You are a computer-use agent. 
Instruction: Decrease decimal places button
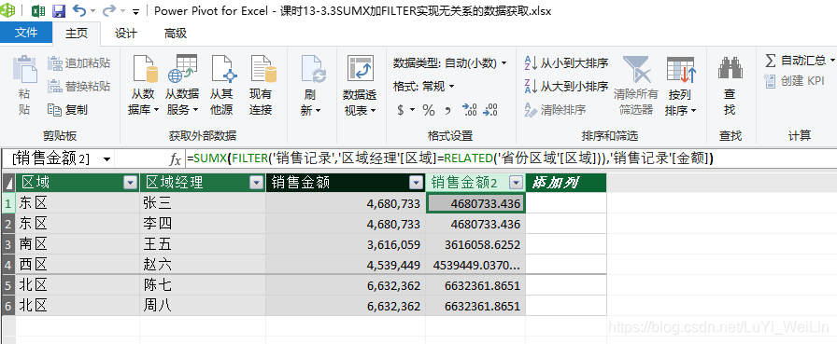[x=490, y=110]
